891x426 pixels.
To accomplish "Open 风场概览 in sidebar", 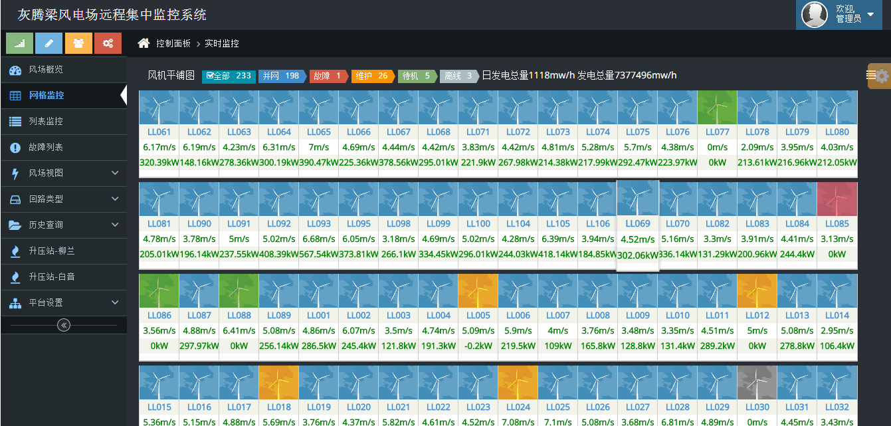I will [x=63, y=70].
